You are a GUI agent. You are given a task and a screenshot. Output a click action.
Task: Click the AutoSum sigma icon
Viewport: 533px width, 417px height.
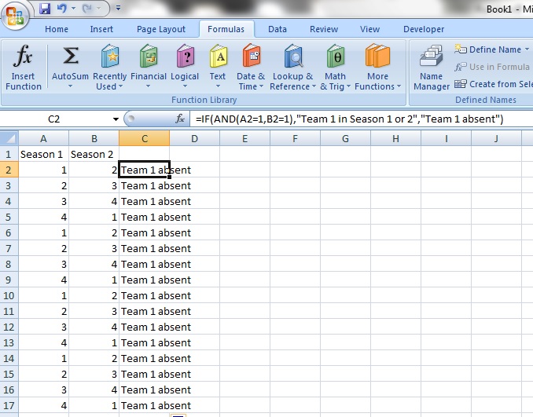click(x=70, y=57)
